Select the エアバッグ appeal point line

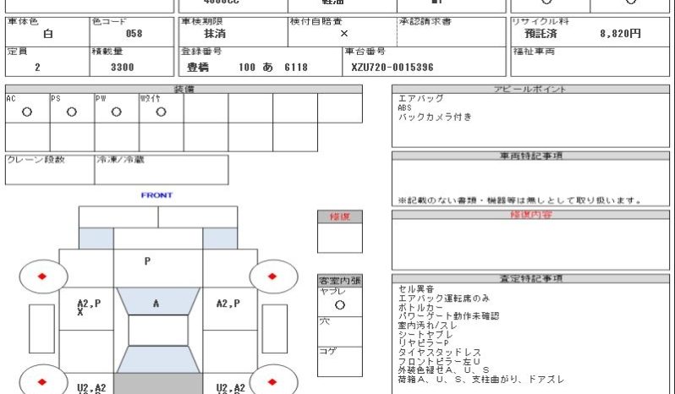tap(420, 98)
